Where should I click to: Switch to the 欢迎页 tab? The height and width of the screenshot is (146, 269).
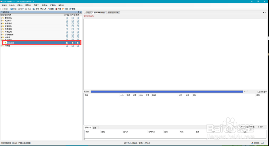click(89, 13)
